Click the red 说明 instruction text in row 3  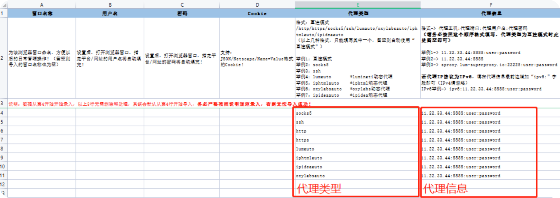tap(160, 104)
